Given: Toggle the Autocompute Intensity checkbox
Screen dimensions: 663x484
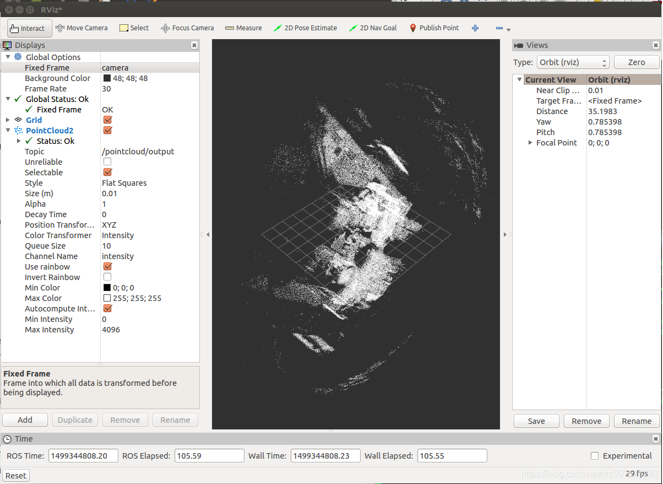Looking at the screenshot, I should click(x=107, y=308).
